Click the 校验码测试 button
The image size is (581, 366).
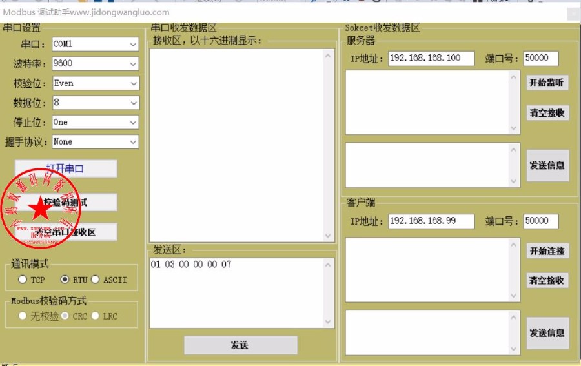pyautogui.click(x=66, y=202)
